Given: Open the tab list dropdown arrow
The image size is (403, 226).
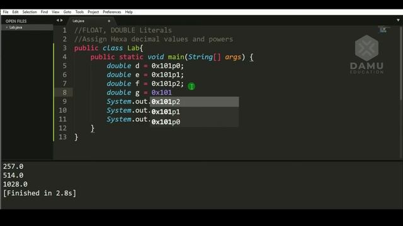Looking at the screenshot, I should coord(398,20).
